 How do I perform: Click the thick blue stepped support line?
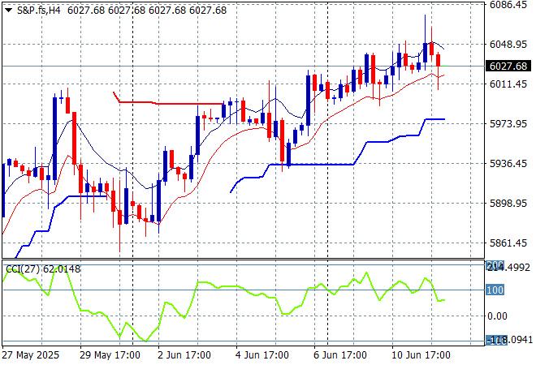click(x=317, y=165)
